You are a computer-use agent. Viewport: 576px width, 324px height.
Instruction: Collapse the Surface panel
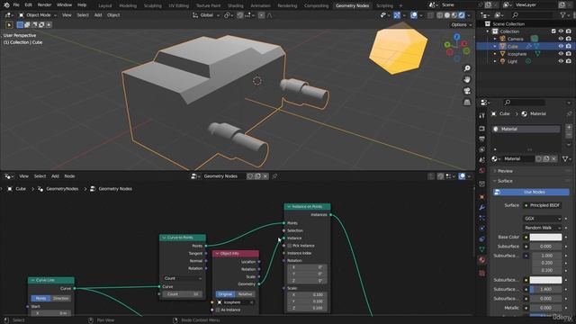pyautogui.click(x=495, y=181)
